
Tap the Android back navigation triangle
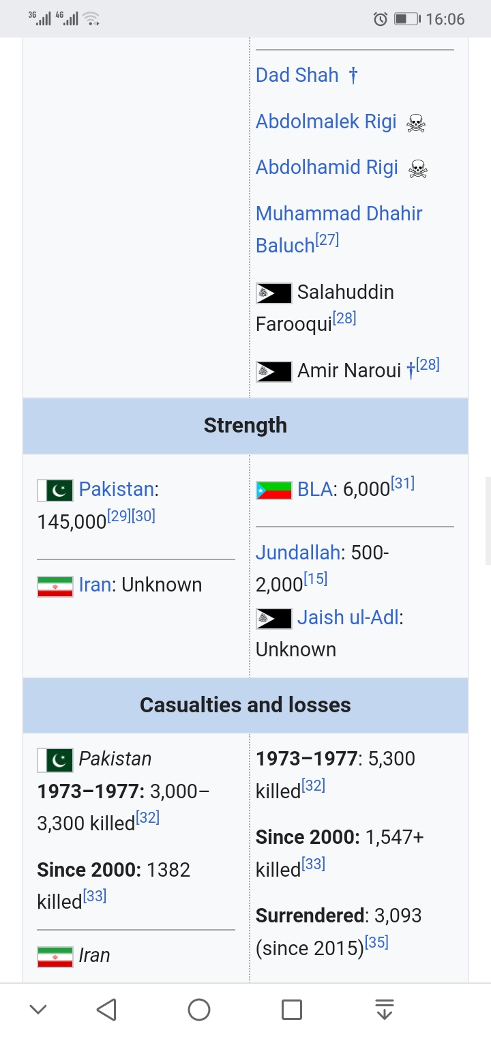pos(106,1010)
